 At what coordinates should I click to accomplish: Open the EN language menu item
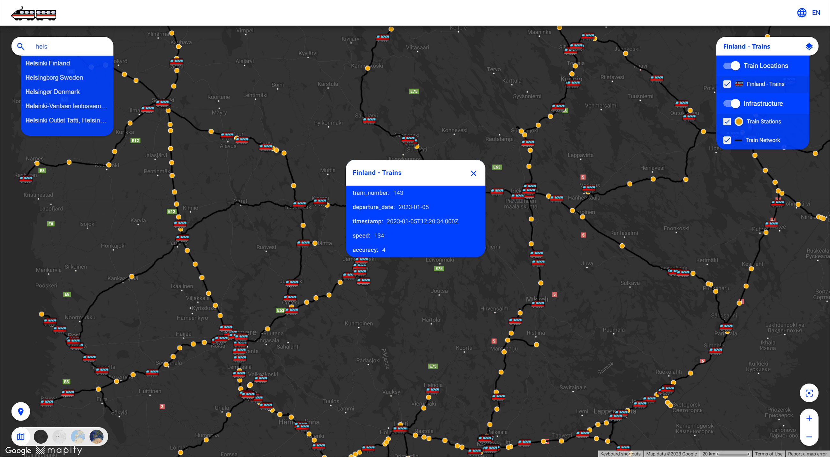(817, 12)
